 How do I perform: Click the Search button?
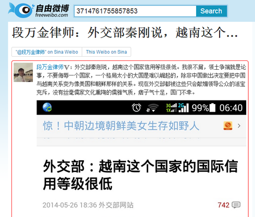point(211,11)
